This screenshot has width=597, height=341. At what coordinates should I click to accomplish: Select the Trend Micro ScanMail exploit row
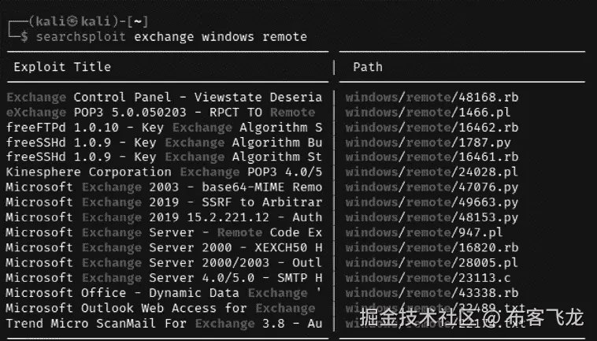[164, 323]
